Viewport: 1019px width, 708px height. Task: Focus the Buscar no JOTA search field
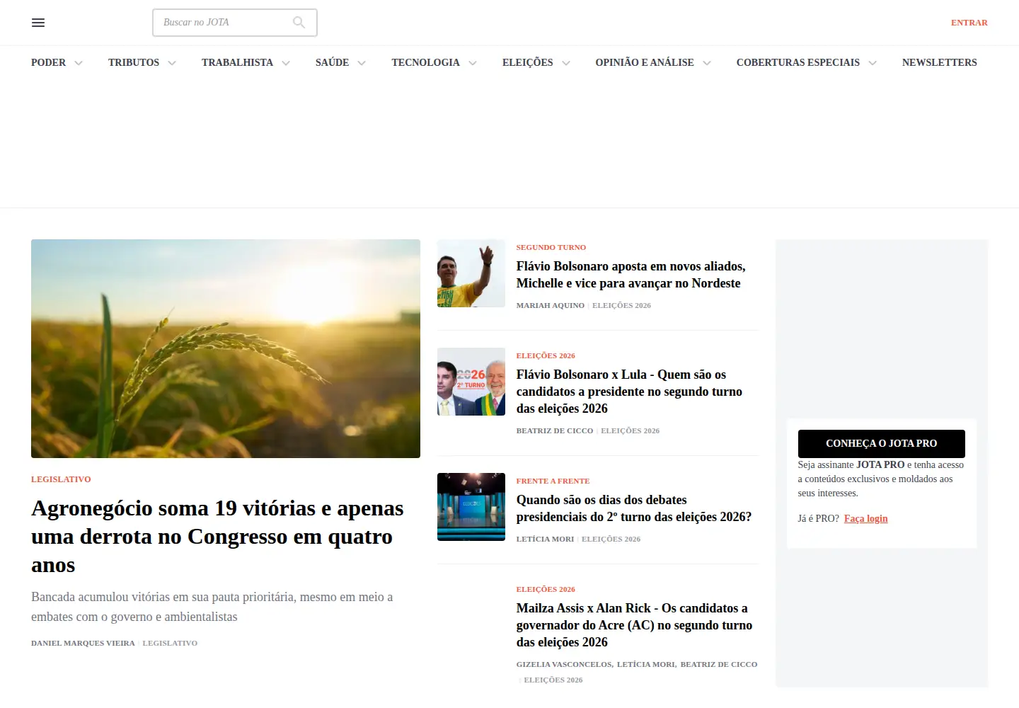235,23
